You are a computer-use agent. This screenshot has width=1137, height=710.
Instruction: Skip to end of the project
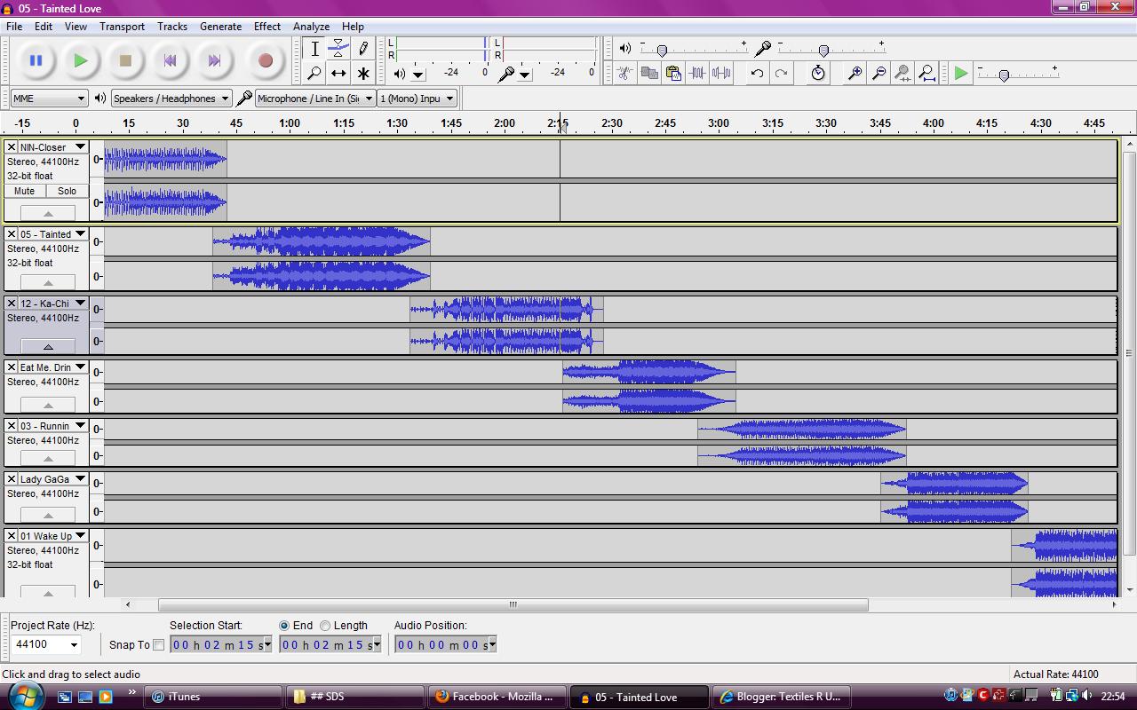click(x=214, y=60)
